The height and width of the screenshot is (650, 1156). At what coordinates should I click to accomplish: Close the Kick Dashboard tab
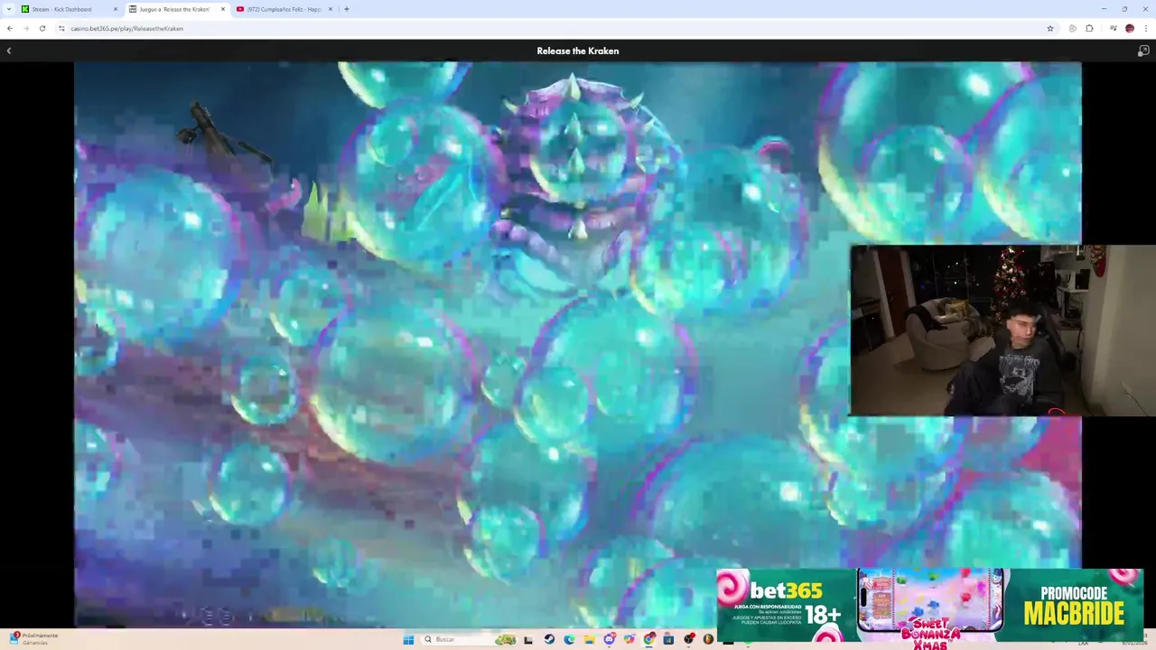point(116,9)
